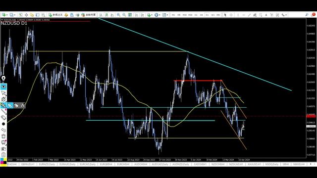Switch to the GBPAUD,H1 chart tab

(x=28, y=164)
